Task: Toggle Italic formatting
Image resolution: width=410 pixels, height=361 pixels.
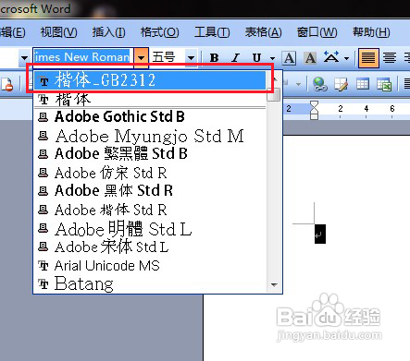Action: (x=236, y=57)
